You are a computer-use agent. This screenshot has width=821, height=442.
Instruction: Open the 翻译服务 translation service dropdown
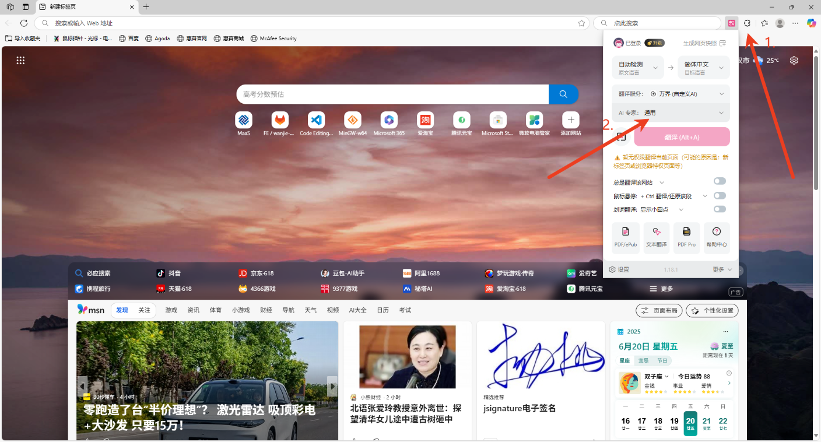pyautogui.click(x=671, y=94)
